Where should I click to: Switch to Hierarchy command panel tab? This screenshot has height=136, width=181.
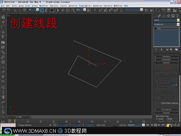click(x=164, y=16)
